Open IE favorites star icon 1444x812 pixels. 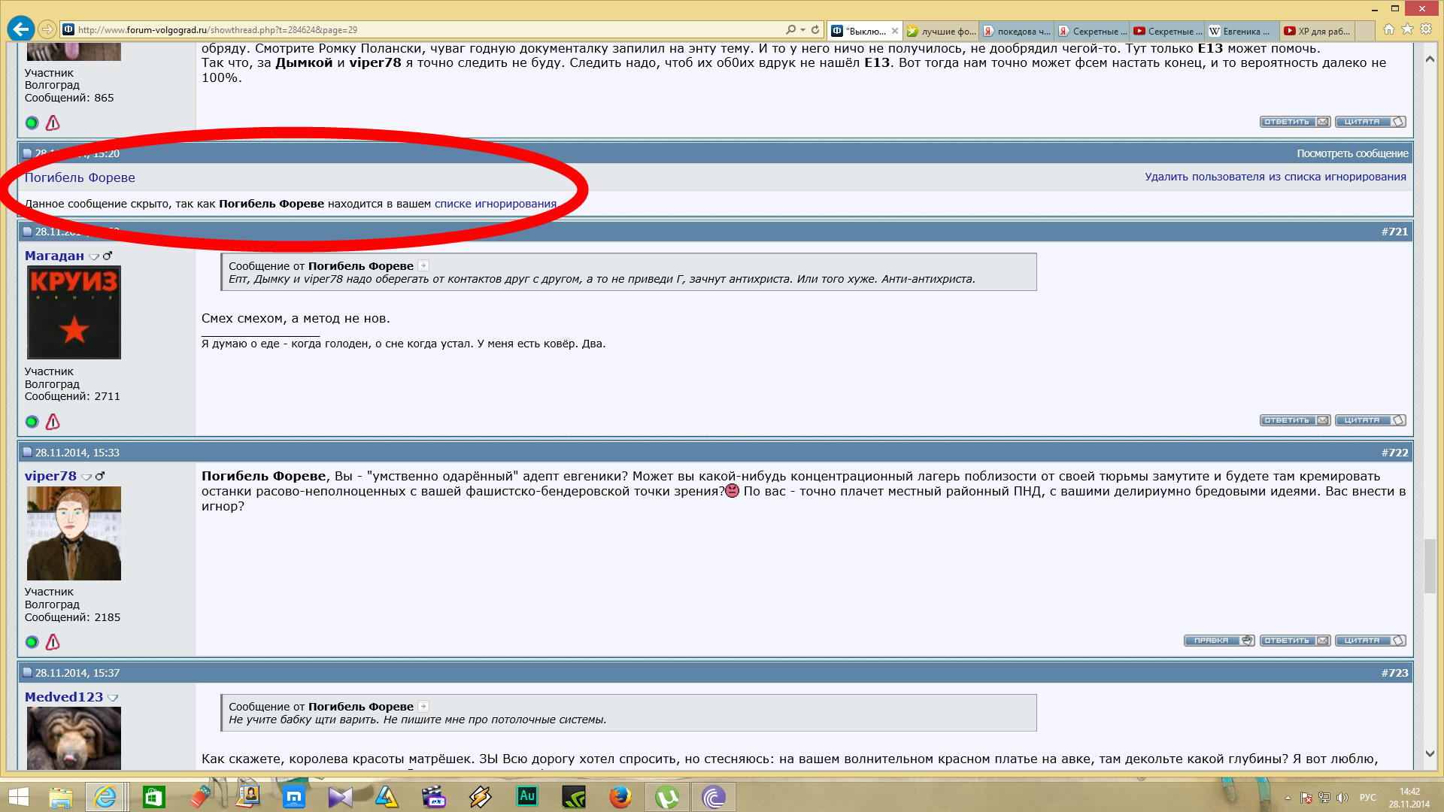pos(1407,29)
